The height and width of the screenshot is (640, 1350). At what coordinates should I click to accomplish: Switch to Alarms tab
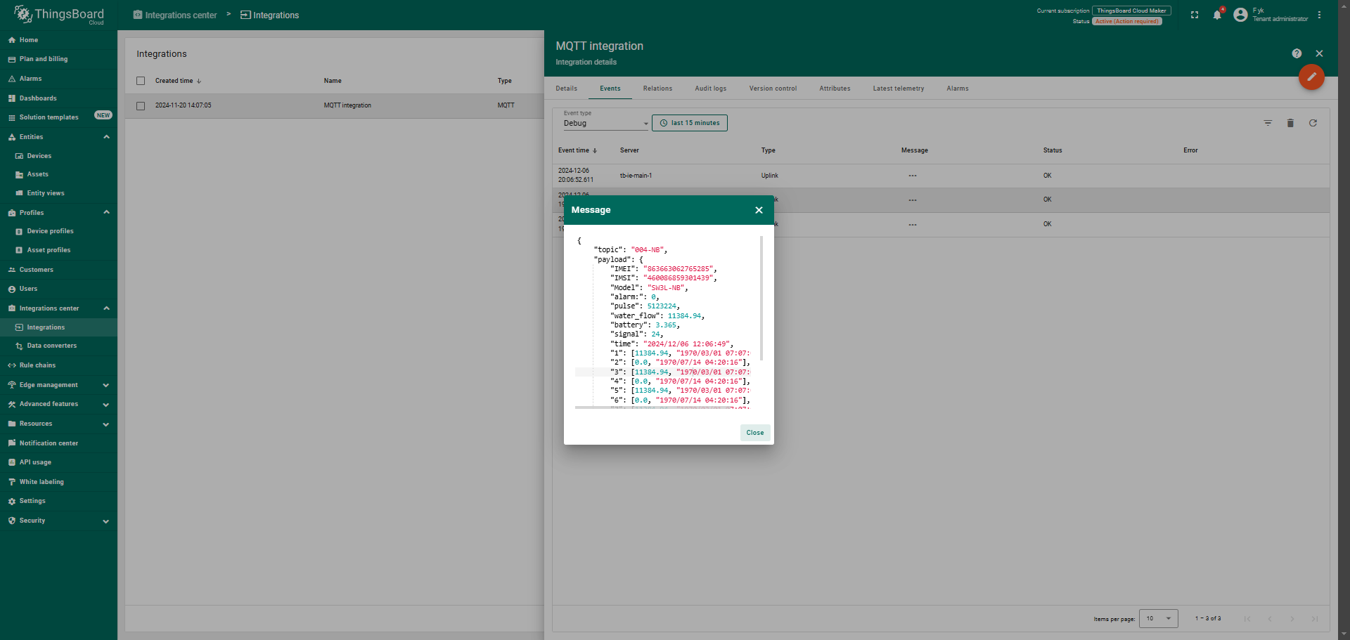tap(958, 89)
